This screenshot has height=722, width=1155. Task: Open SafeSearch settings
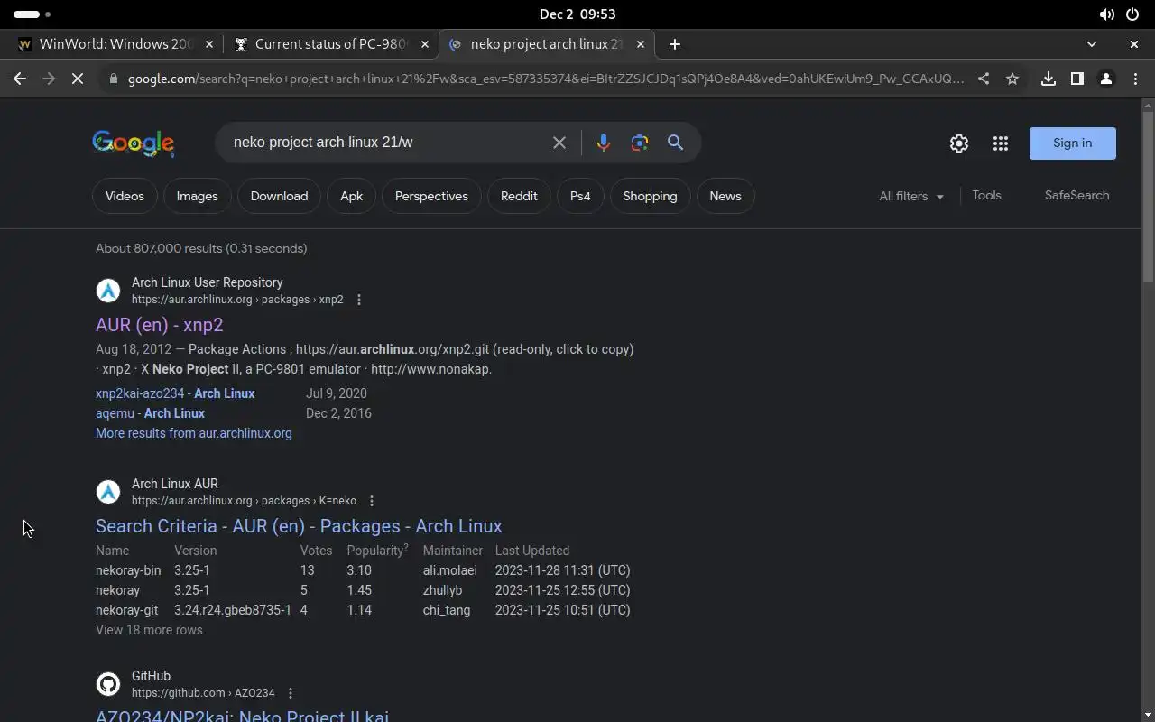(1076, 195)
